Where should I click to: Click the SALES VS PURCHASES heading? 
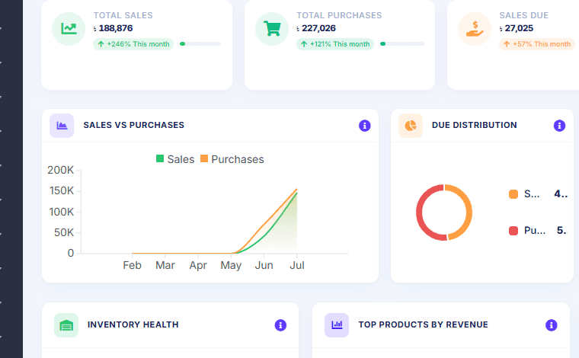click(133, 125)
